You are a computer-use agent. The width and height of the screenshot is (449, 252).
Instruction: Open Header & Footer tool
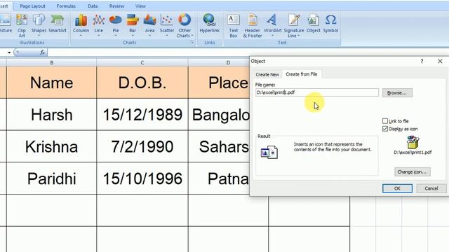click(253, 26)
